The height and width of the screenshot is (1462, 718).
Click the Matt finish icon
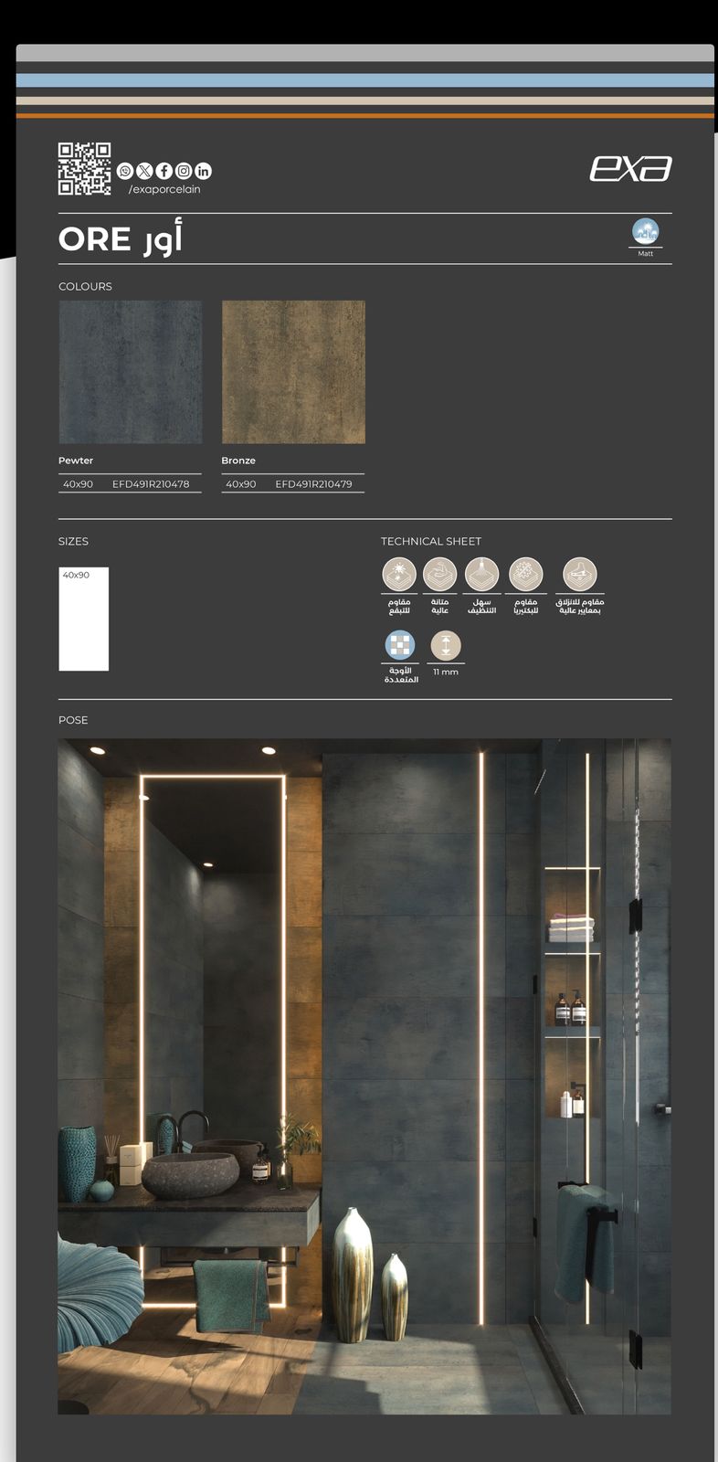pyautogui.click(x=645, y=231)
